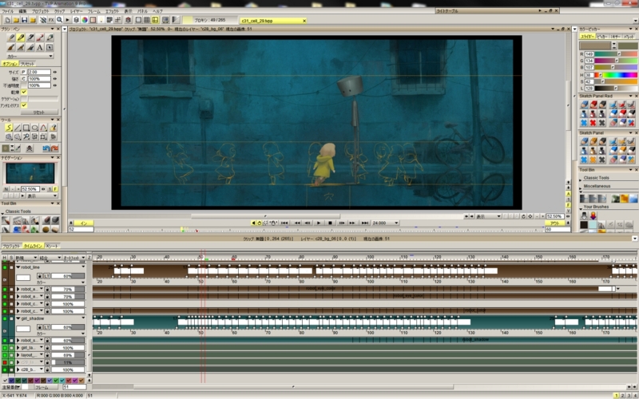Image resolution: width=639 pixels, height=399 pixels.
Task: Hide the robot_line layer using its green display light
Action: (5, 267)
